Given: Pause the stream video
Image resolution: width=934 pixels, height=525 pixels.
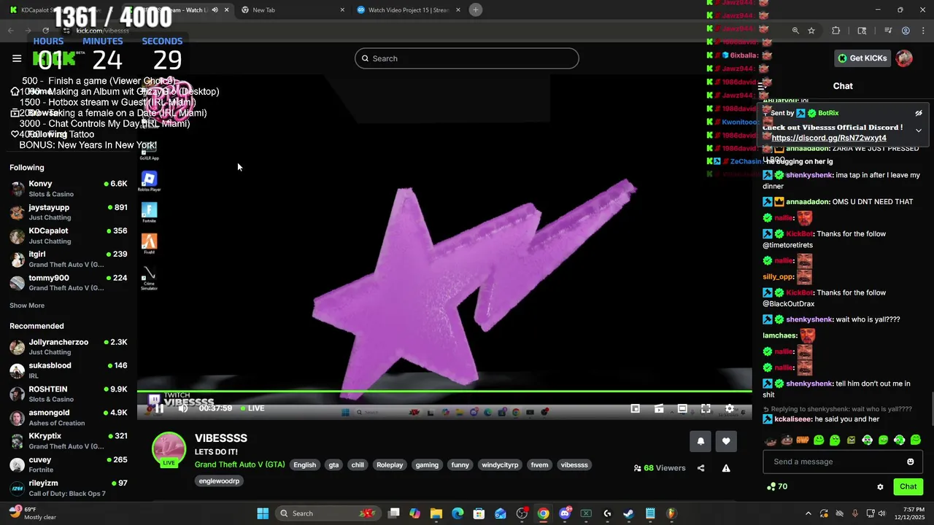Looking at the screenshot, I should (x=159, y=408).
